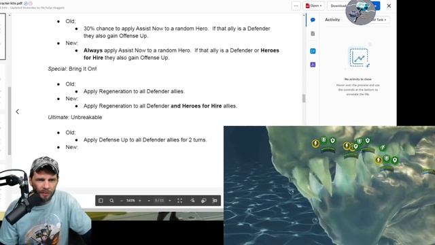Select the comment bubble tool in the PDF toolbar
Screen dimensions: 435x245
pyautogui.click(x=204, y=201)
